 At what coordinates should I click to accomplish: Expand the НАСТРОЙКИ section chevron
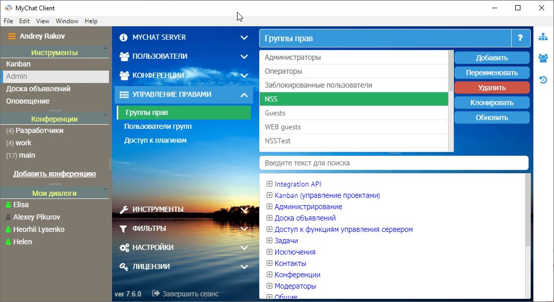coord(244,248)
